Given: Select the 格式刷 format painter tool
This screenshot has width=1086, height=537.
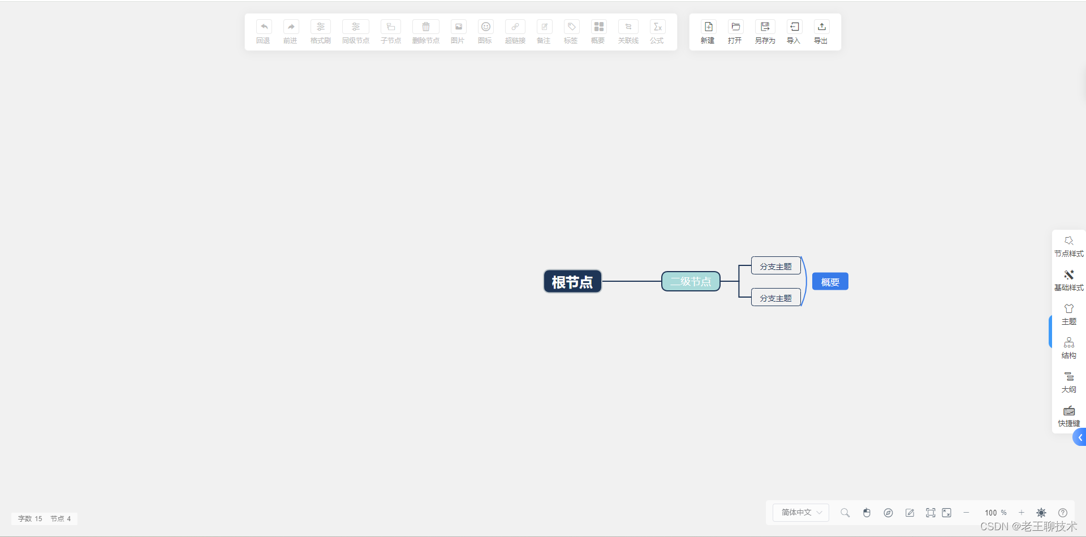Looking at the screenshot, I should 320,27.
